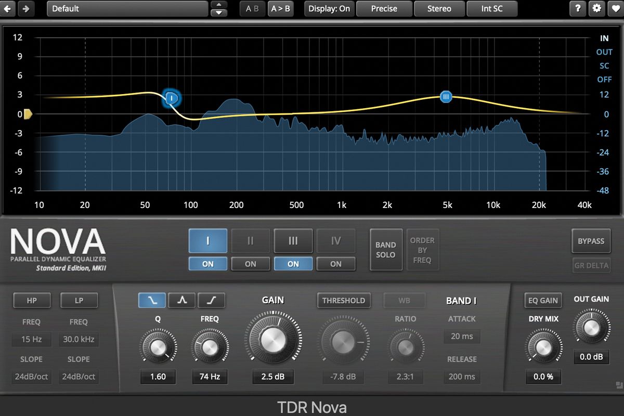
Task: Click the previous preset arrow icon
Action: (x=7, y=9)
